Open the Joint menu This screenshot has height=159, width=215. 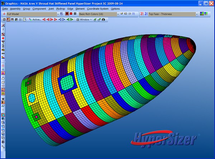tap(51, 9)
